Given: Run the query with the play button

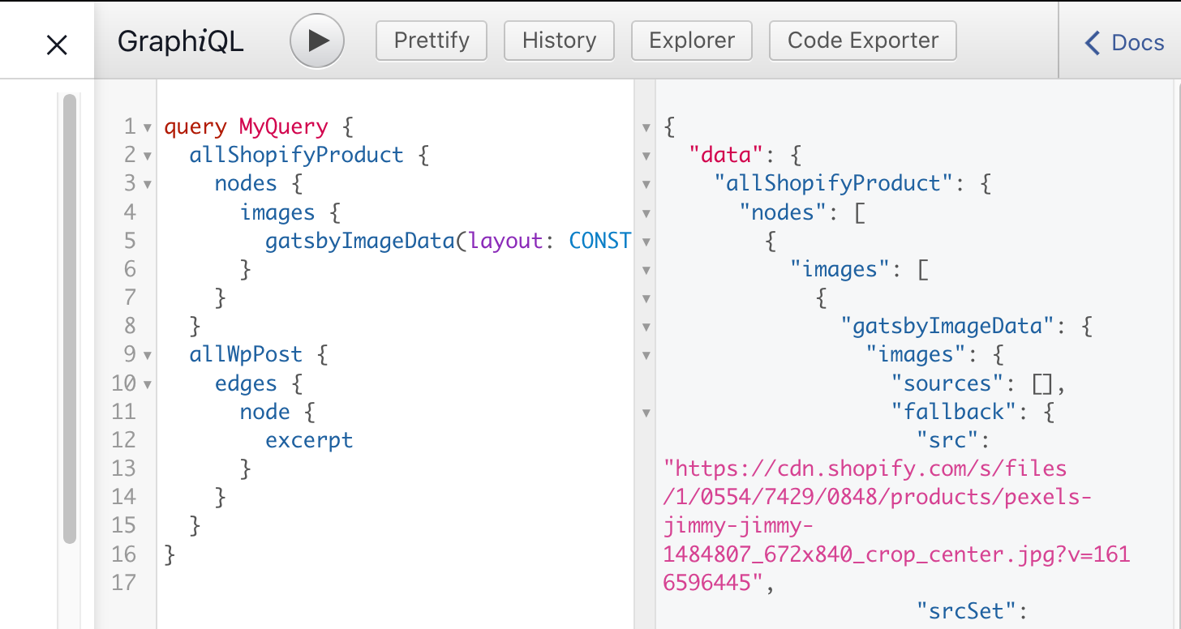Looking at the screenshot, I should pyautogui.click(x=317, y=41).
